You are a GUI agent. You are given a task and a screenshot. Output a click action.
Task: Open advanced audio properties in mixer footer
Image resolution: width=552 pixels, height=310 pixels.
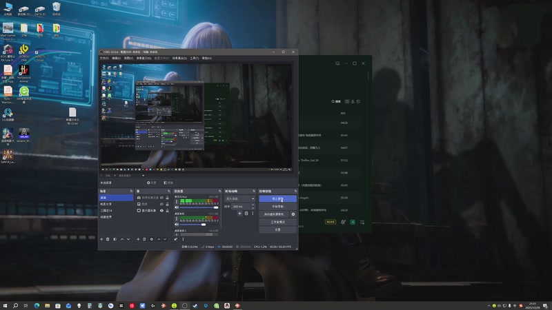click(x=176, y=239)
